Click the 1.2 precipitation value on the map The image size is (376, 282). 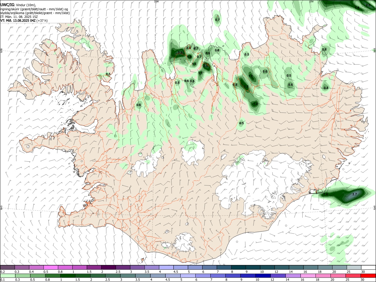[256, 104]
